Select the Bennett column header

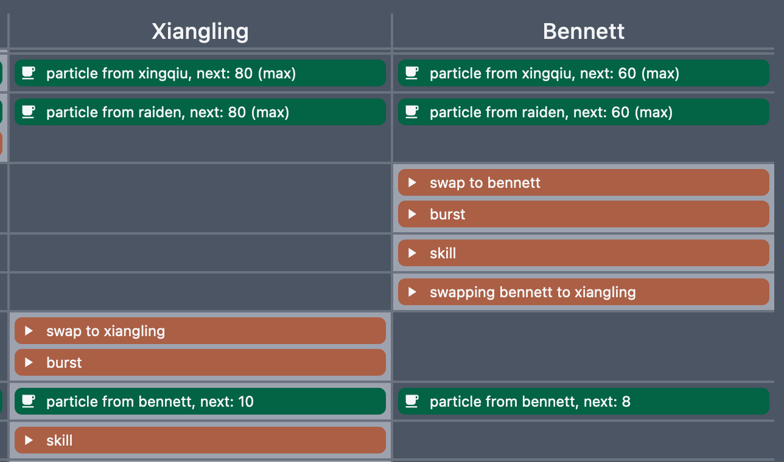(584, 30)
